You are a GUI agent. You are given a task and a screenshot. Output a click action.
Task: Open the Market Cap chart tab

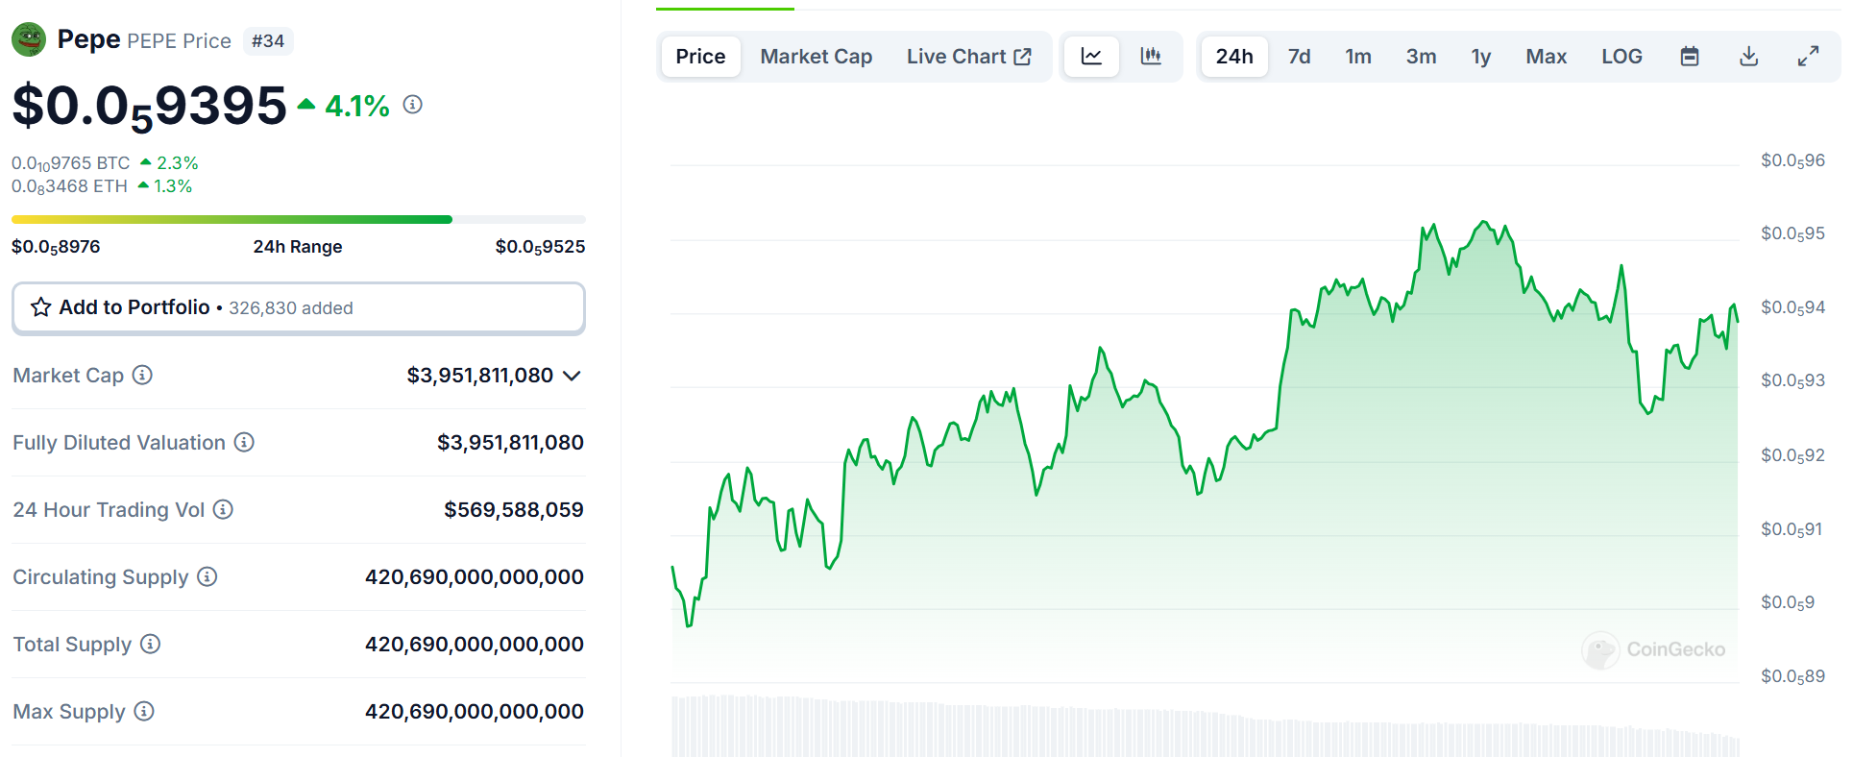tap(816, 57)
